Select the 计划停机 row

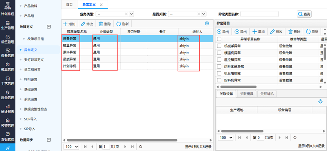click(137, 66)
